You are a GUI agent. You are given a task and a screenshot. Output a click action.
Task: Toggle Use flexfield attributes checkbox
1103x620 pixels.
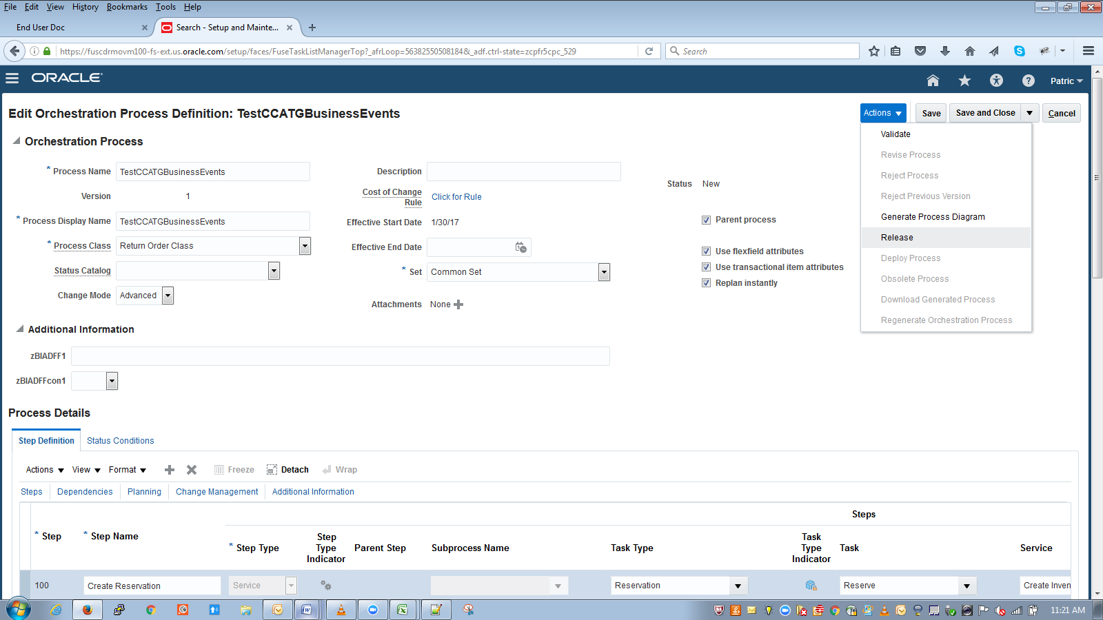[x=706, y=251]
